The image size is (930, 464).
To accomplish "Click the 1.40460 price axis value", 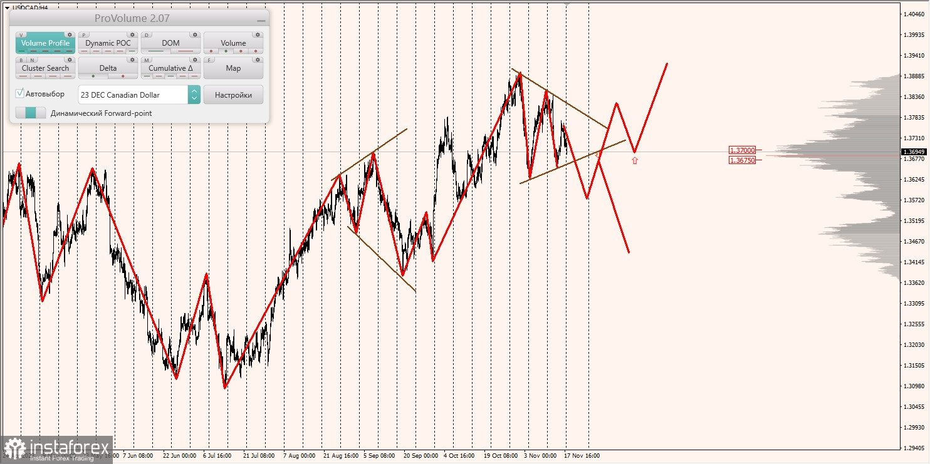I will tap(914, 14).
